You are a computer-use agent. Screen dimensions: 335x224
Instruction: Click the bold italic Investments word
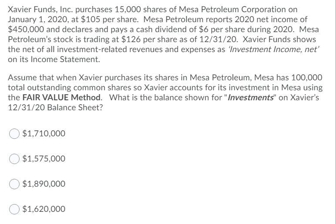pyautogui.click(x=250, y=98)
